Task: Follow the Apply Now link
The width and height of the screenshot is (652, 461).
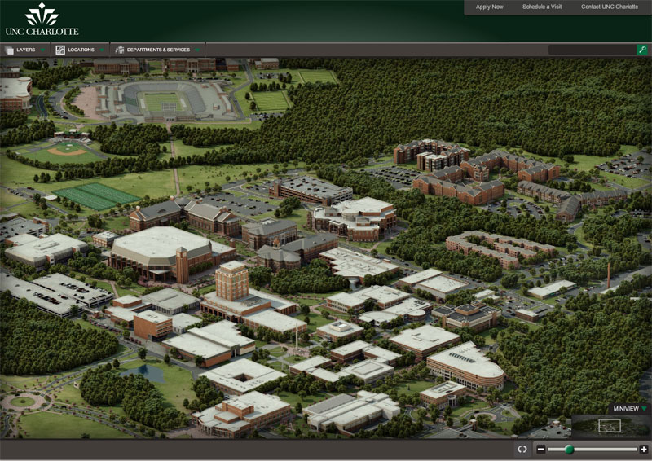Action: click(x=490, y=7)
